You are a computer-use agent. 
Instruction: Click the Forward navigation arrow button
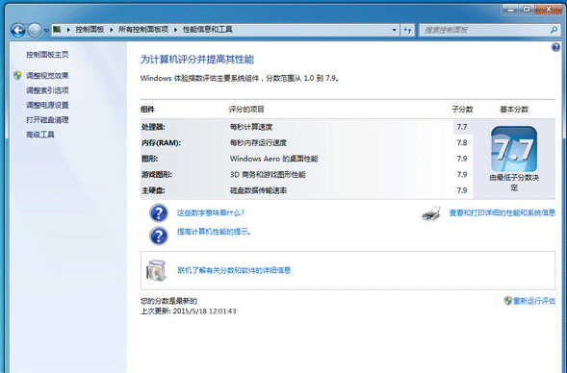point(35,31)
